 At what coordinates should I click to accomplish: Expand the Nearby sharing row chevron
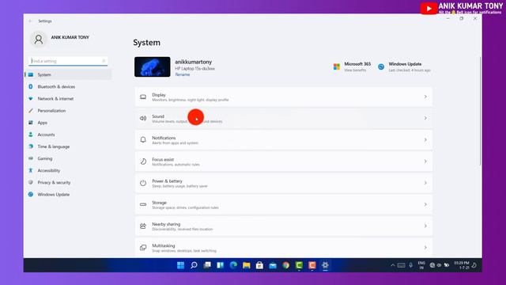tap(425, 226)
